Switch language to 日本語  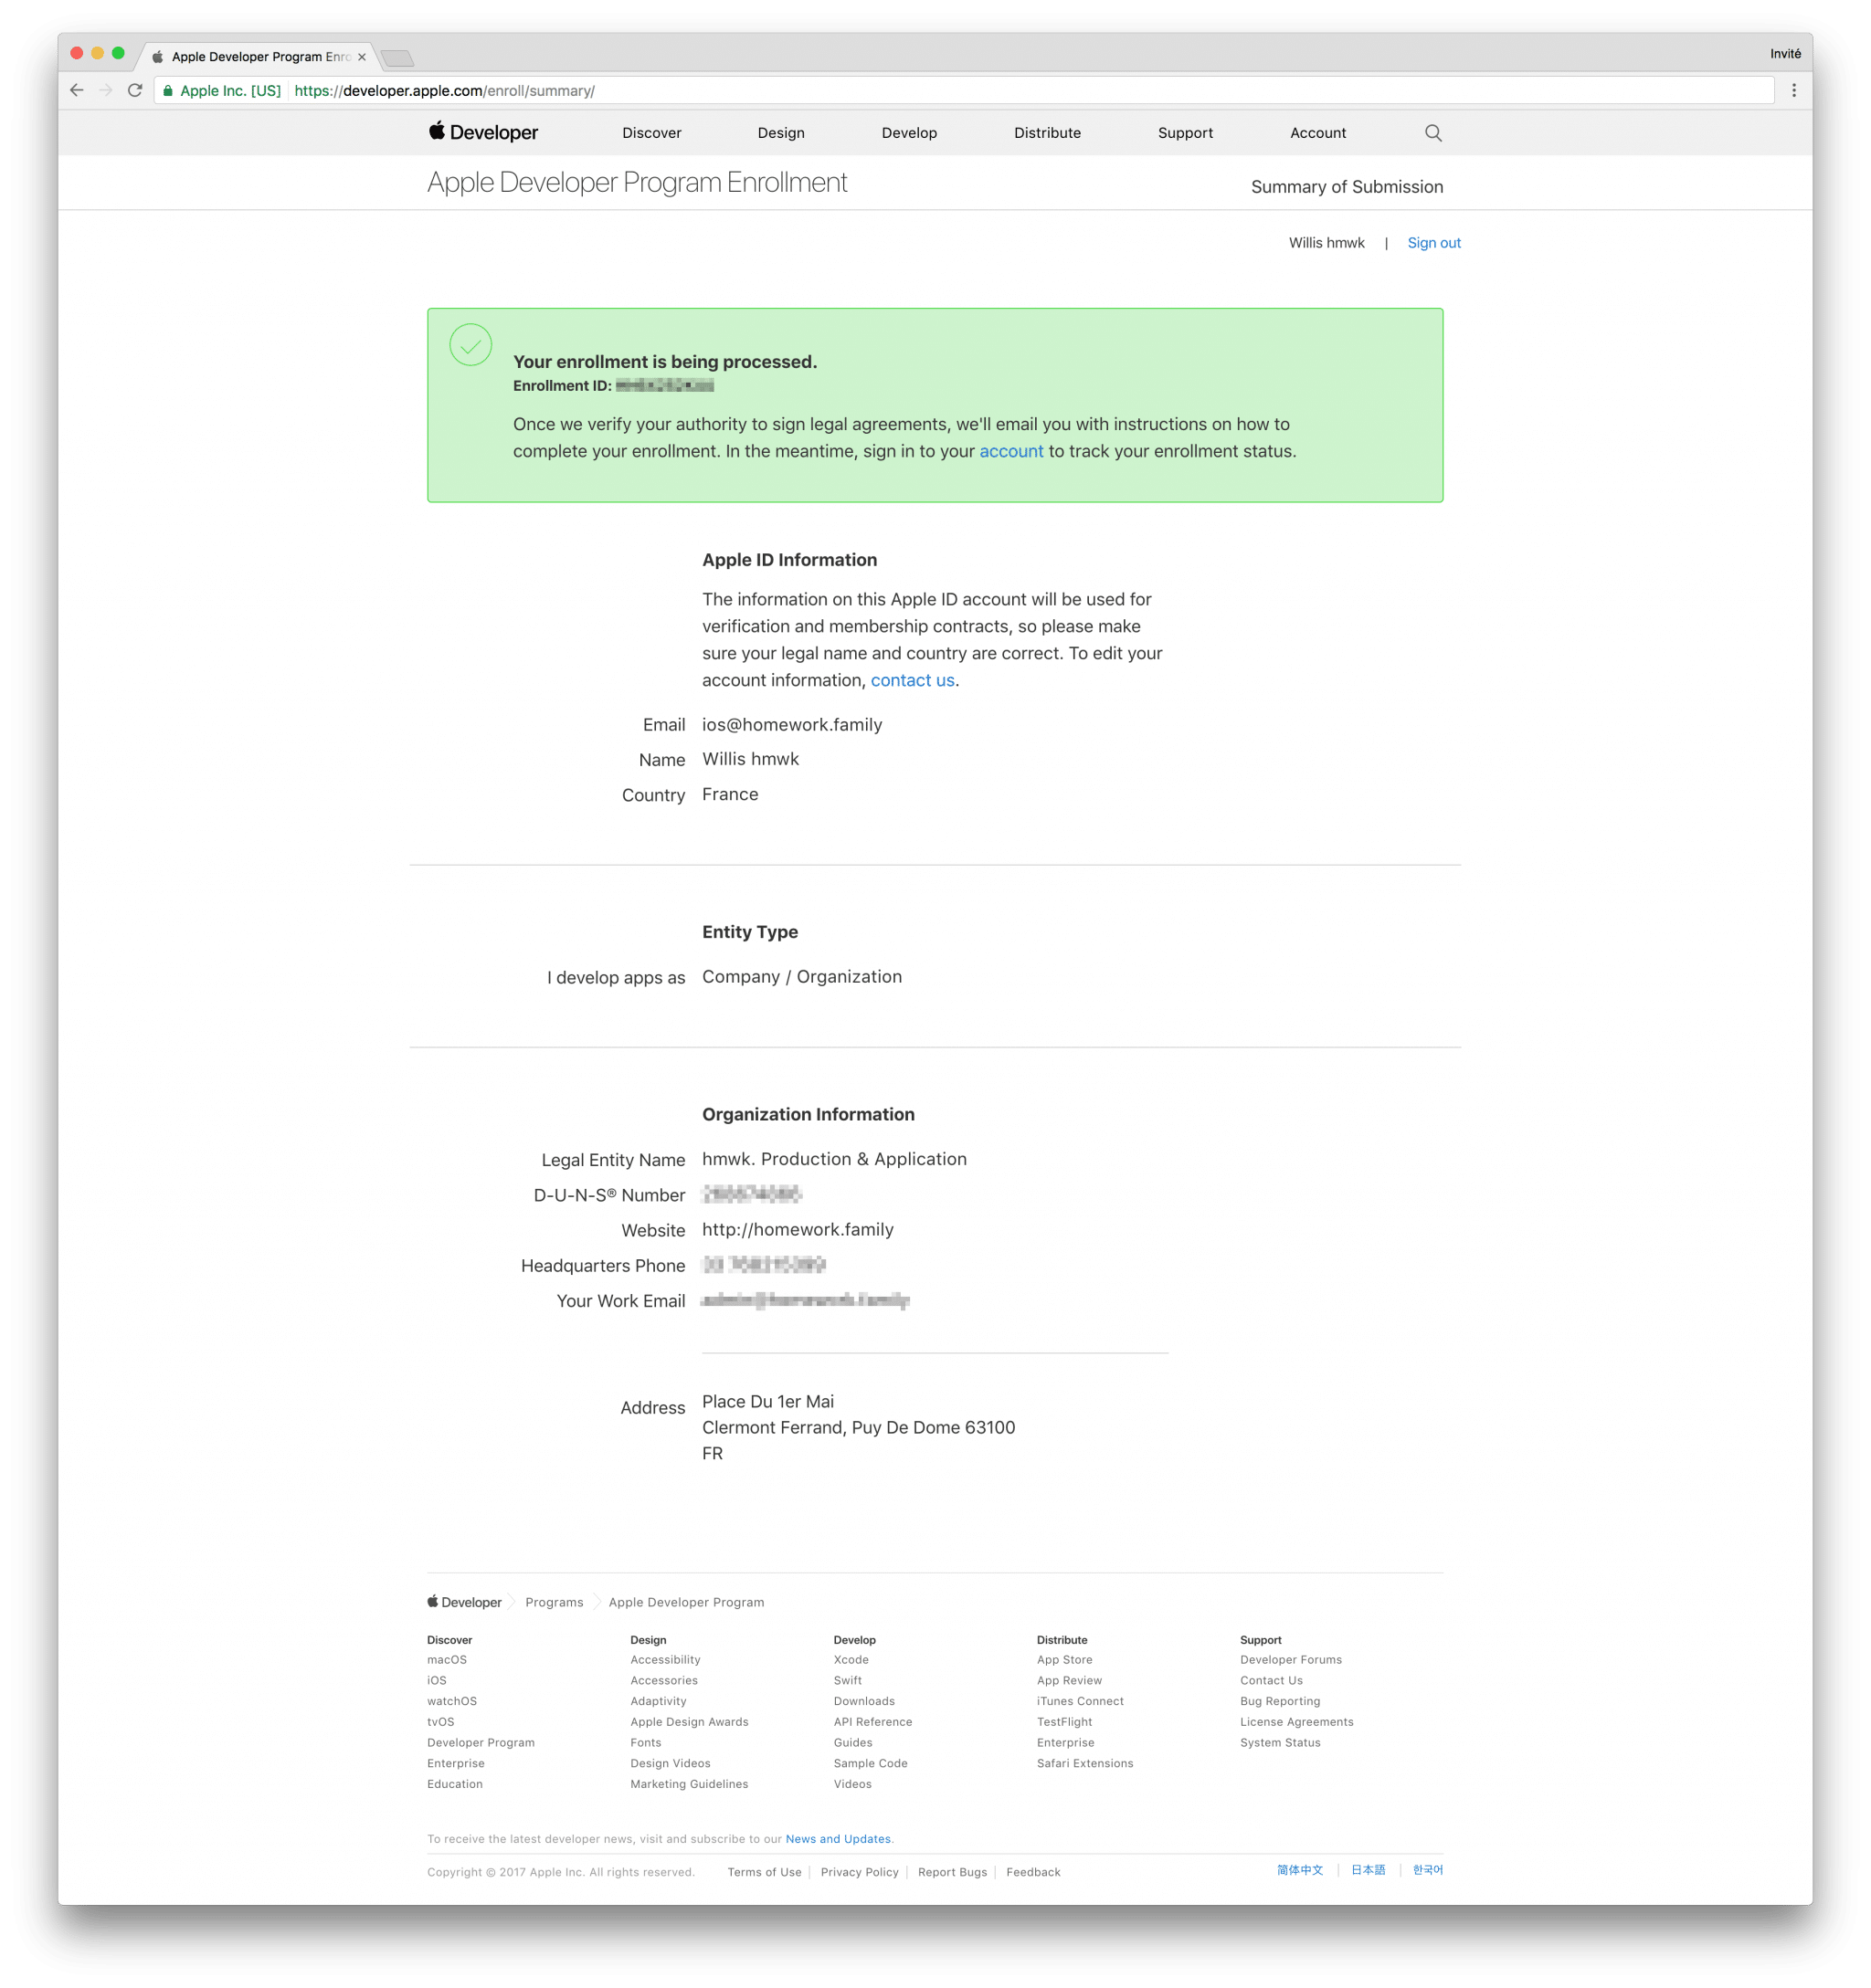click(x=1367, y=1869)
